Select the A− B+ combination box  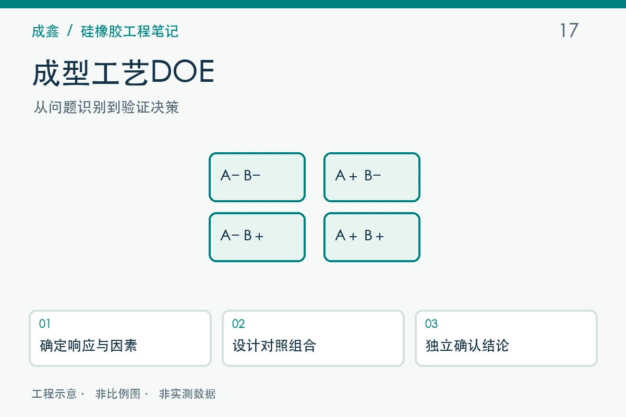(257, 237)
